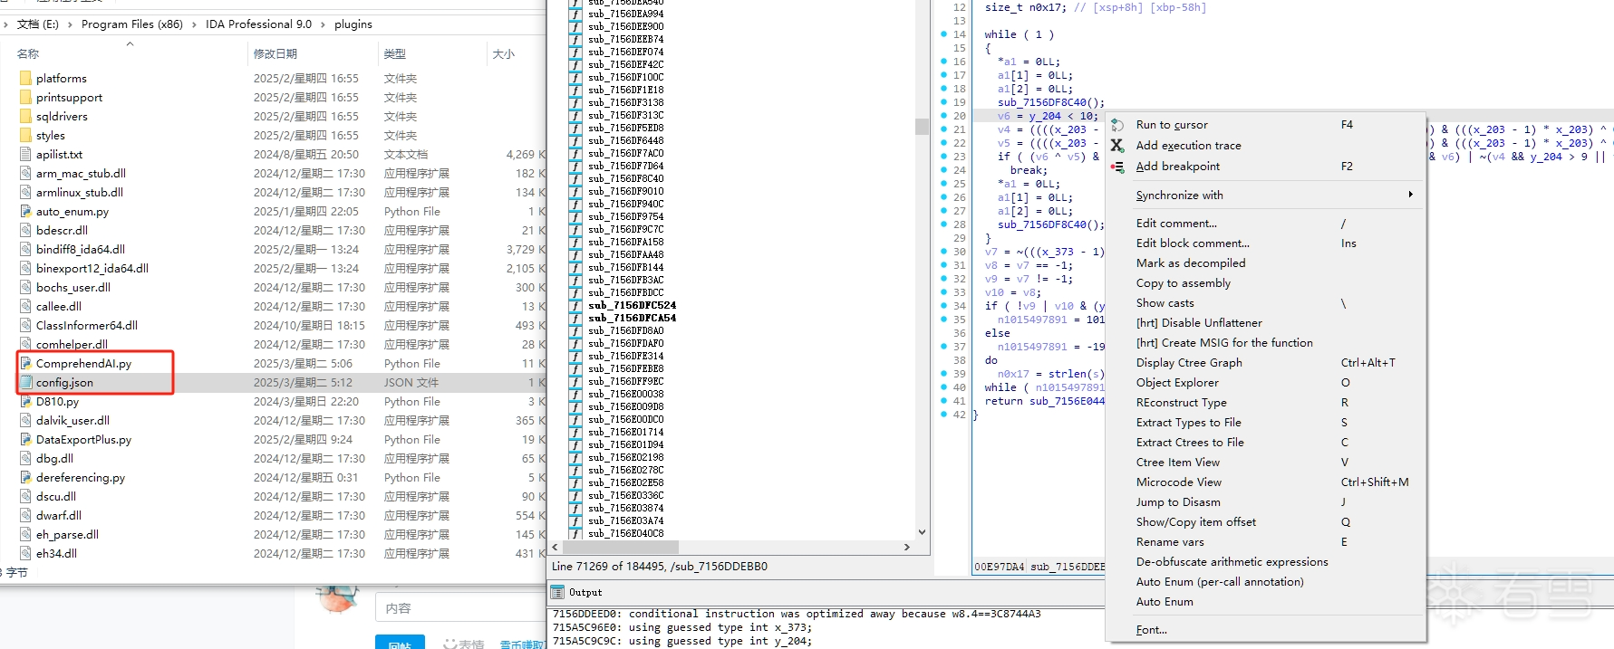Image resolution: width=1614 pixels, height=649 pixels.
Task: Click the apilist.txt file icon
Action: coord(25,155)
